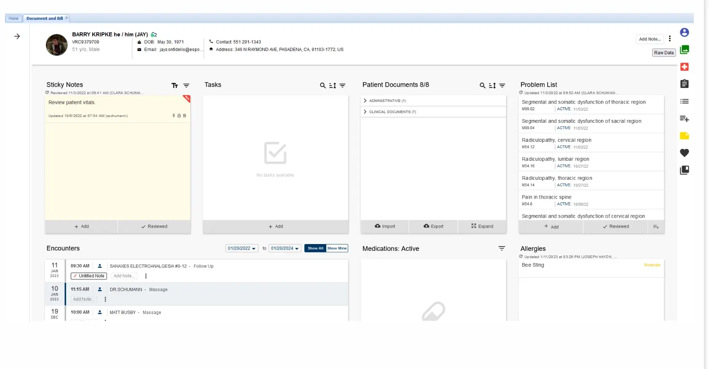Open the encounters start date dropdown 01/20/2022
The height and width of the screenshot is (369, 709).
(x=242, y=248)
